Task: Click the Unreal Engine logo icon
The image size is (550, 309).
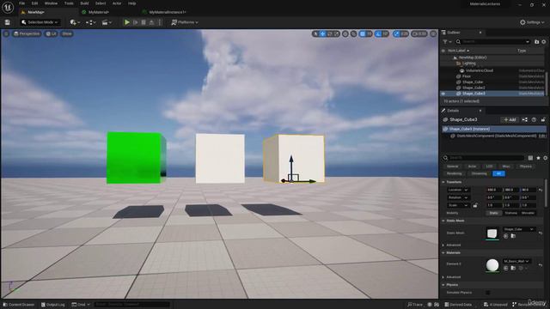Action: 8,7
